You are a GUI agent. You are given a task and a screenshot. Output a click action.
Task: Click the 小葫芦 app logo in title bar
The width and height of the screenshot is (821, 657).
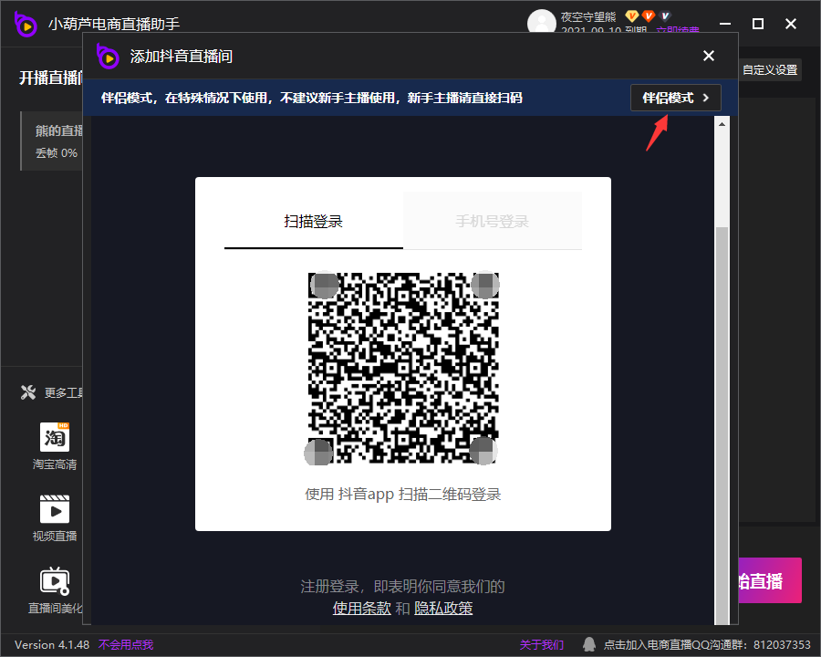(x=26, y=25)
